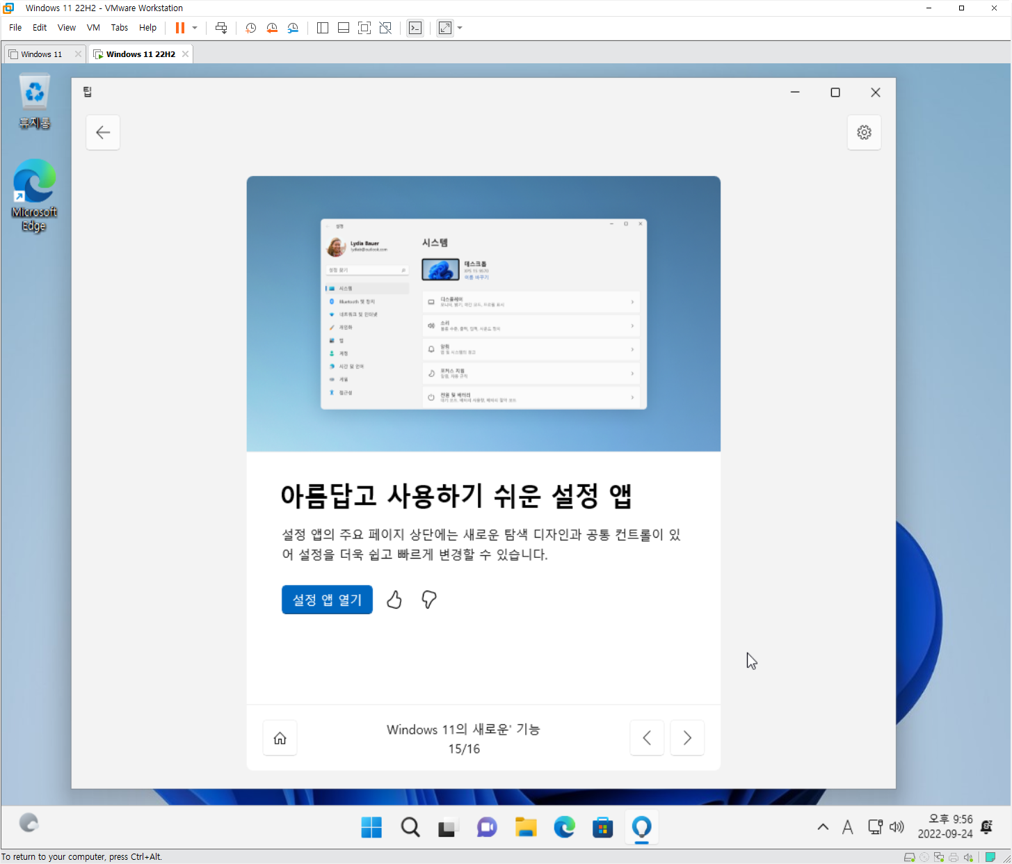Switch to the Windows 11 tab
The height and width of the screenshot is (864, 1012).
click(x=41, y=54)
